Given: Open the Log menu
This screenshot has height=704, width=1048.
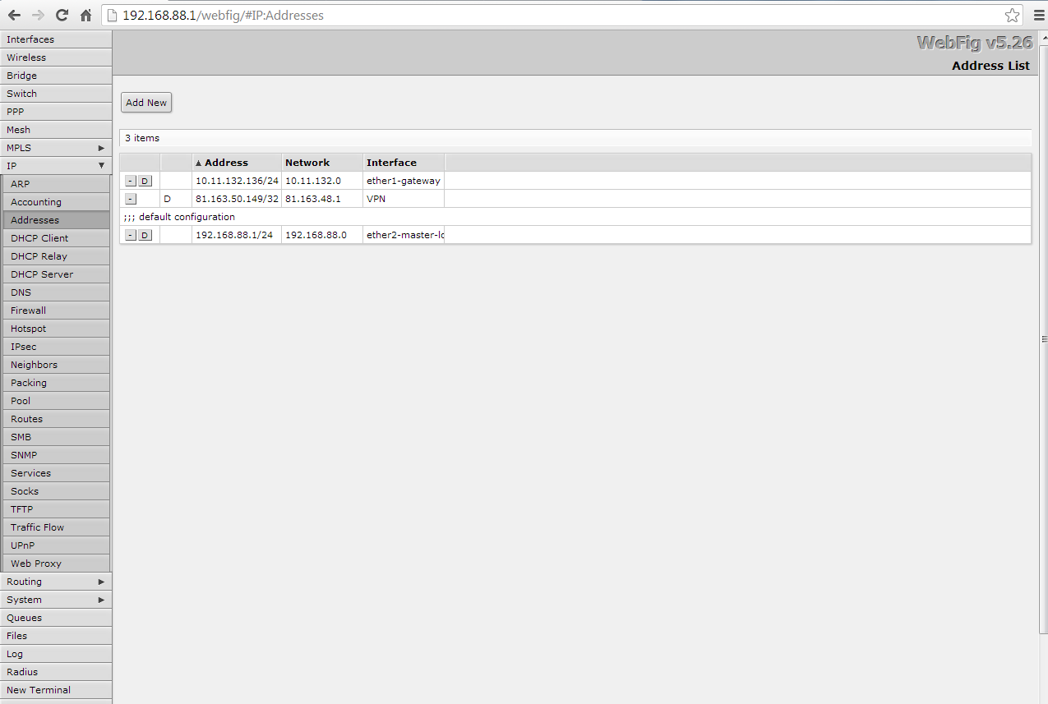Looking at the screenshot, I should pyautogui.click(x=56, y=654).
